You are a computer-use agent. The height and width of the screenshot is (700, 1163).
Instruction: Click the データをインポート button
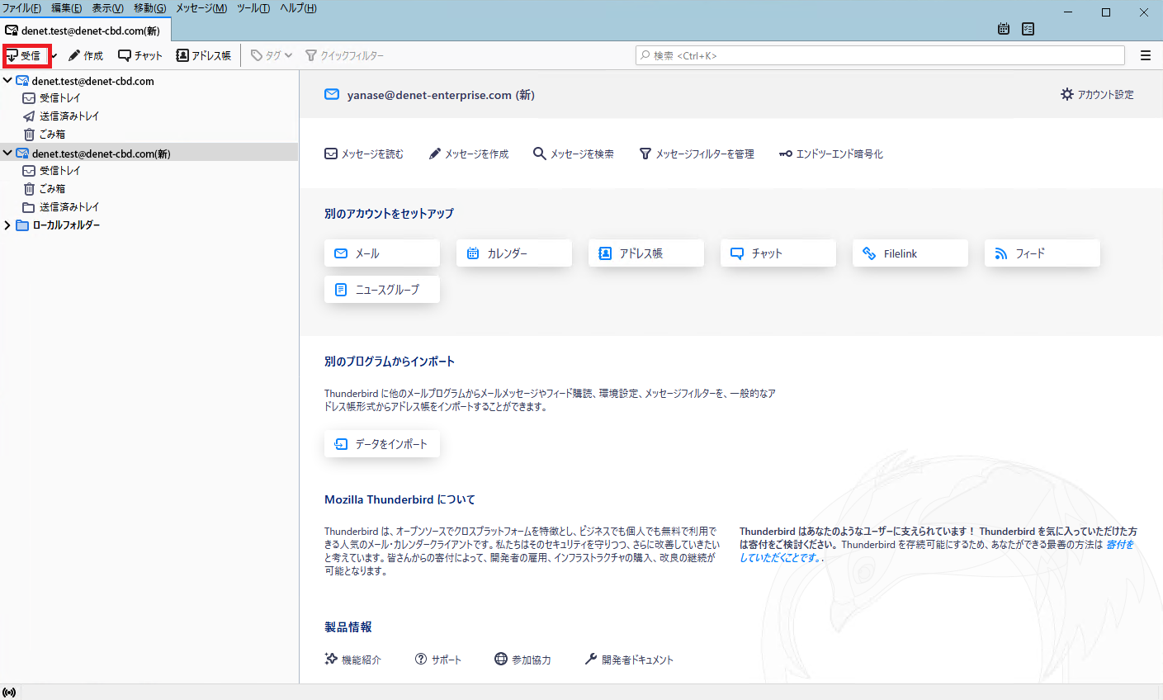click(x=382, y=444)
